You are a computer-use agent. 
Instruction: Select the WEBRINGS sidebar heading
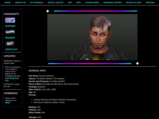tap(11, 93)
